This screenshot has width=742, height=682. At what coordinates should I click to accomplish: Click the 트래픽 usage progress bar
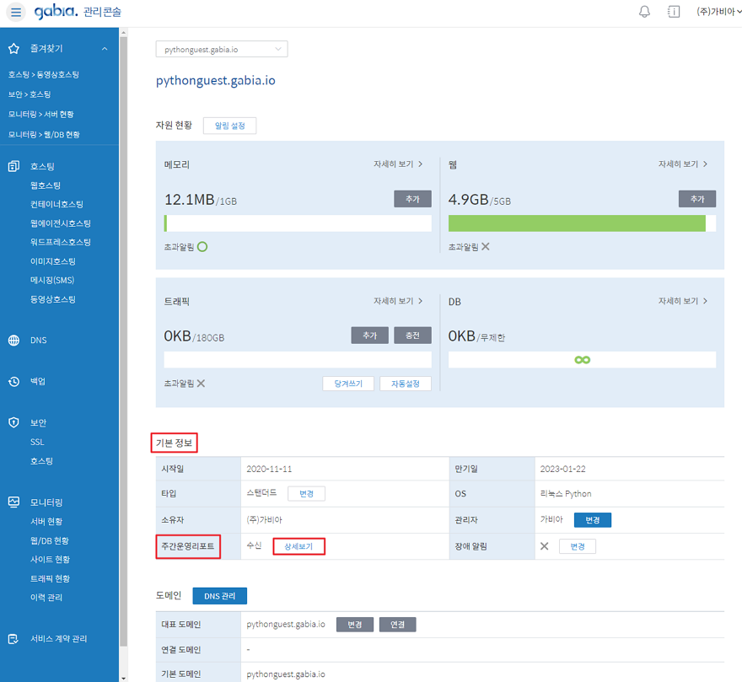point(298,360)
